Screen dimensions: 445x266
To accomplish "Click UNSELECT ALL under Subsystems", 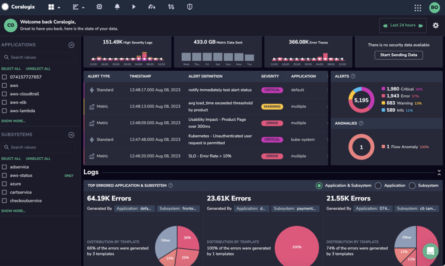I will click(x=38, y=159).
